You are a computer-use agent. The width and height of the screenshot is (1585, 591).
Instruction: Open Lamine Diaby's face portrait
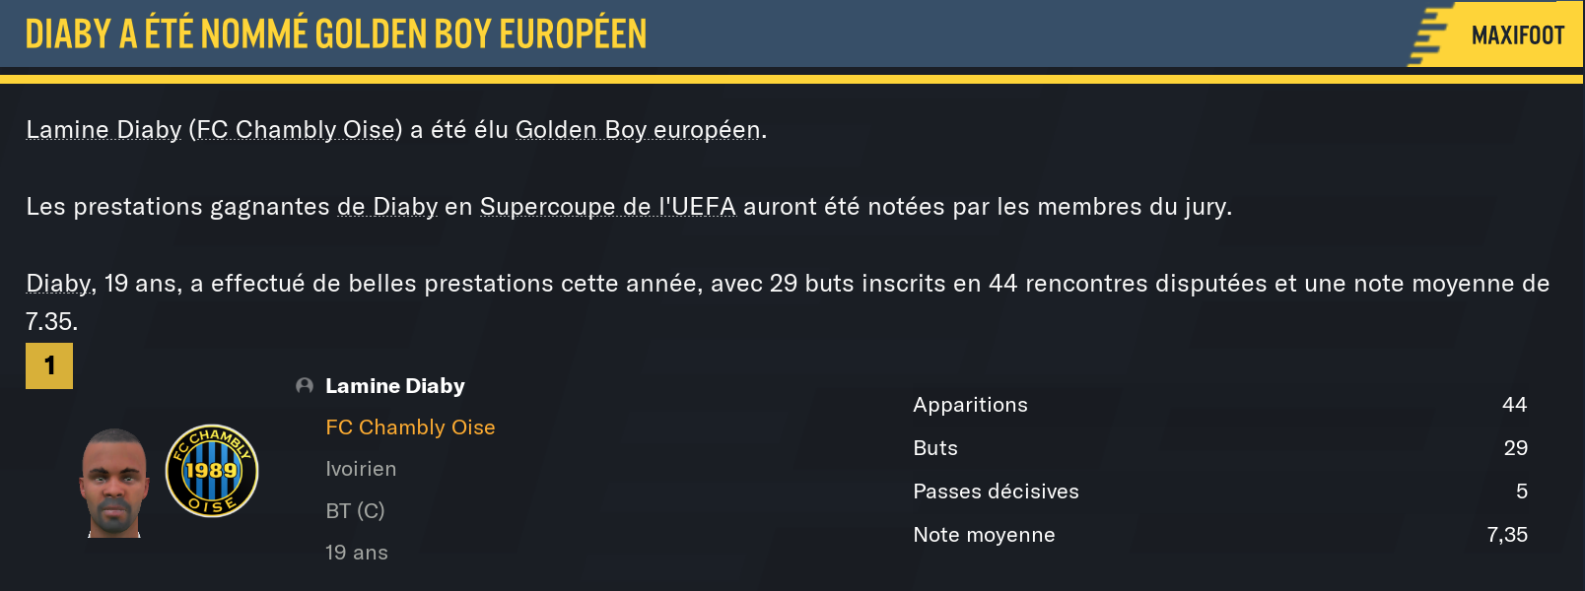click(114, 483)
